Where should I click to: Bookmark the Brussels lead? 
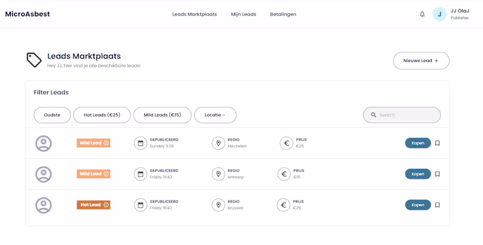[438, 205]
